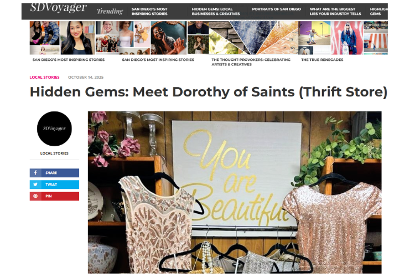Open the geometric collage Thought-Provokers thumbnail

click(243, 38)
